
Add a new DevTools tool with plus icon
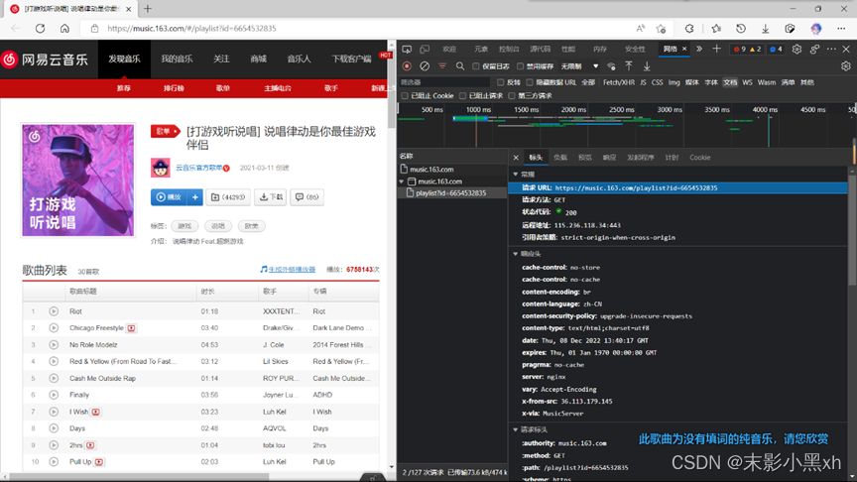click(716, 50)
